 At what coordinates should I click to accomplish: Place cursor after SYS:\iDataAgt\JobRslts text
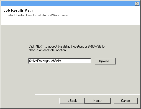(61, 61)
